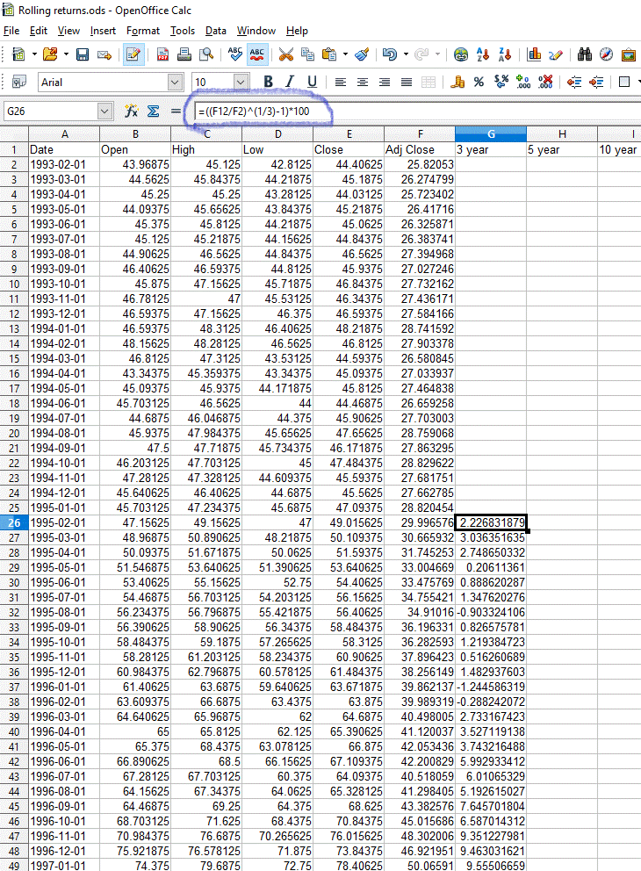The height and width of the screenshot is (871, 641).
Task: Apply Percent number format icon
Action: coord(479,83)
